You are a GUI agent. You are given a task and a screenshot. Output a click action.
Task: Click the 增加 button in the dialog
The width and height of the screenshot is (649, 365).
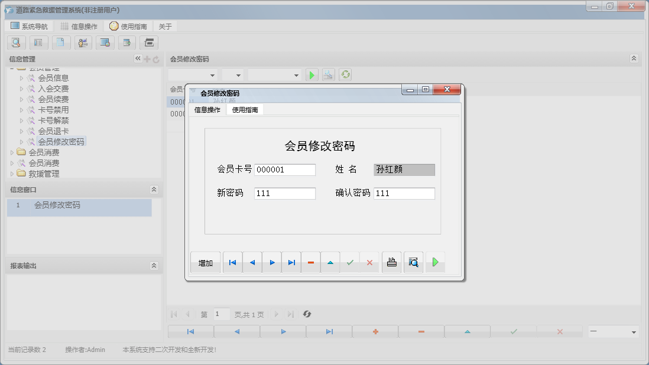pyautogui.click(x=205, y=262)
